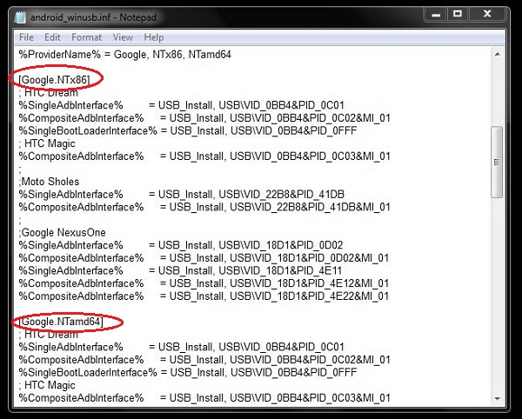
Task: Place cursor in [Google.NTx86] section header
Action: tap(54, 80)
